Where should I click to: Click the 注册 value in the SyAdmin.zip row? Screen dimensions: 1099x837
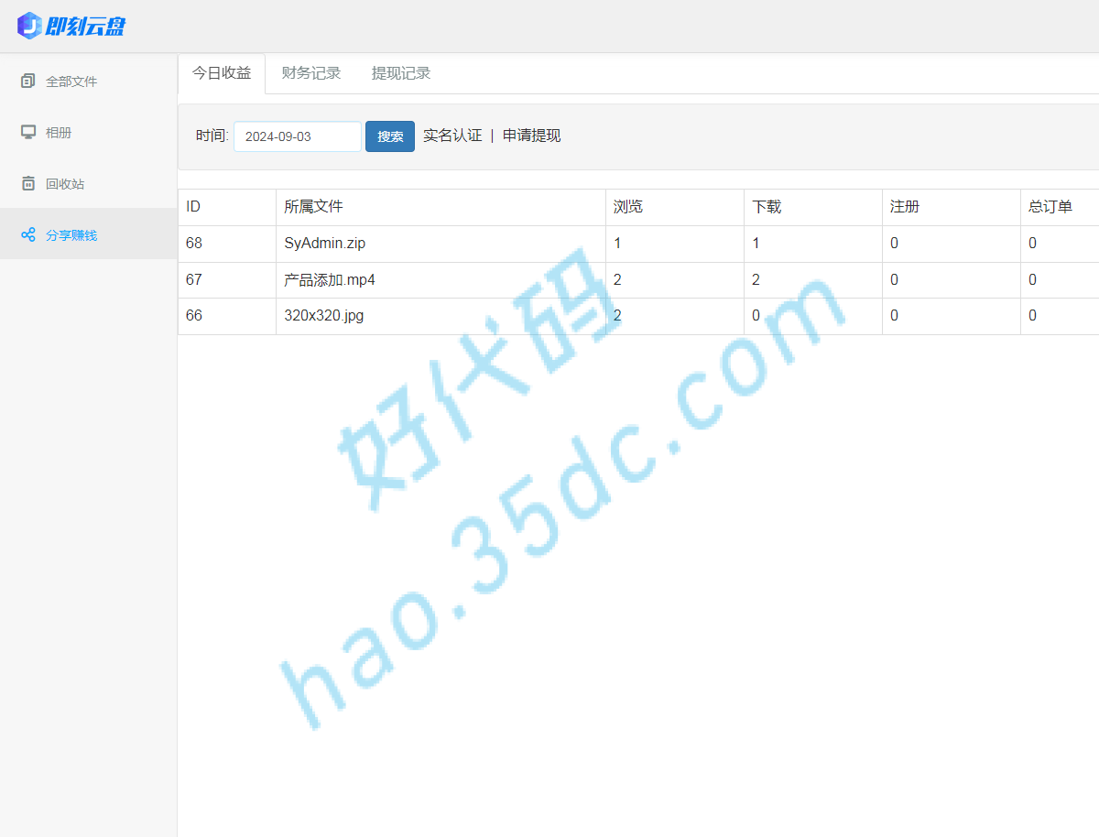[895, 244]
